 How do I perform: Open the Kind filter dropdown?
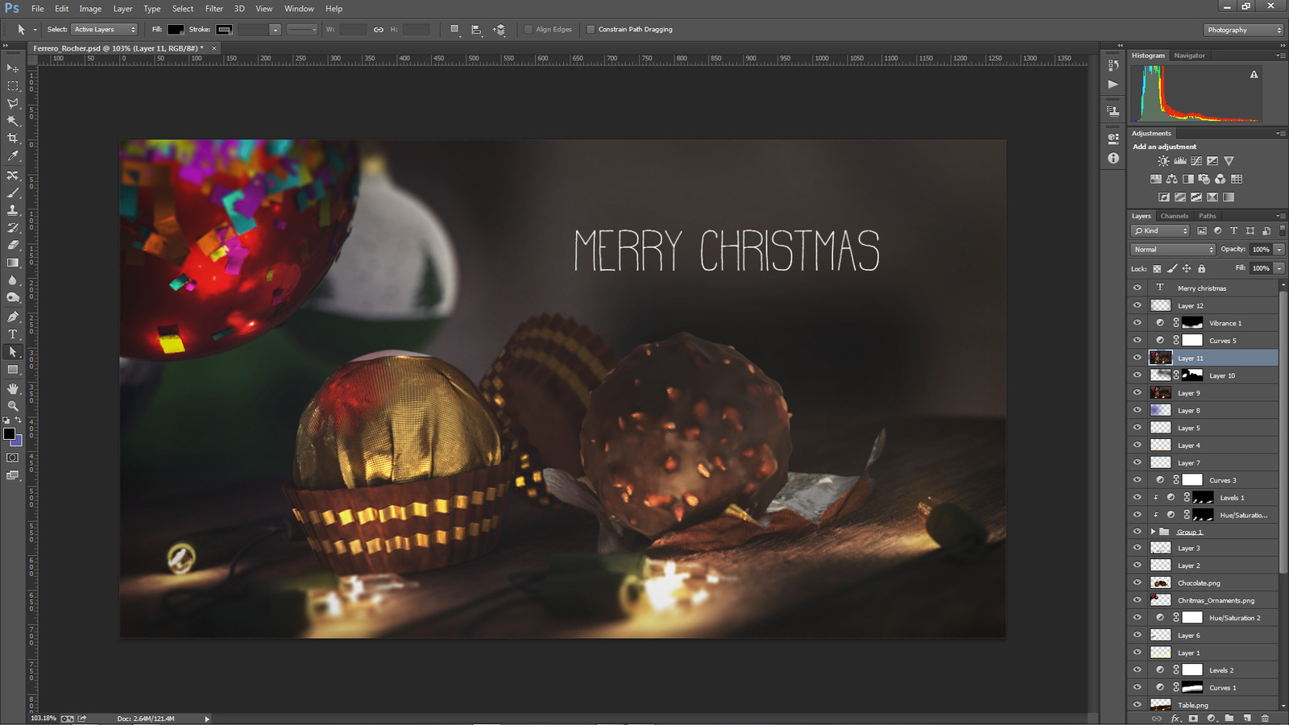1161,230
